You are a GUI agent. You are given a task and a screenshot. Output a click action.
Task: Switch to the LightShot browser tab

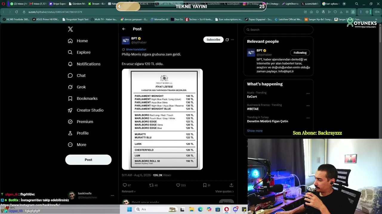[x=290, y=4]
